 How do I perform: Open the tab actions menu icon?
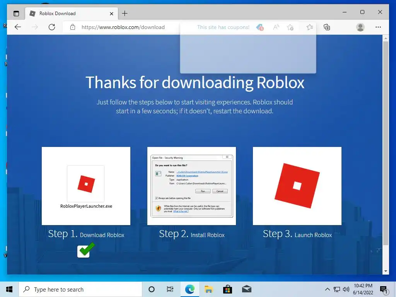[16, 14]
